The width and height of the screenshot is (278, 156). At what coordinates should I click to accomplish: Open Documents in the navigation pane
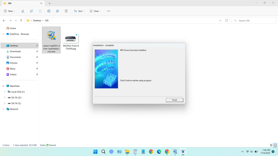(15, 57)
